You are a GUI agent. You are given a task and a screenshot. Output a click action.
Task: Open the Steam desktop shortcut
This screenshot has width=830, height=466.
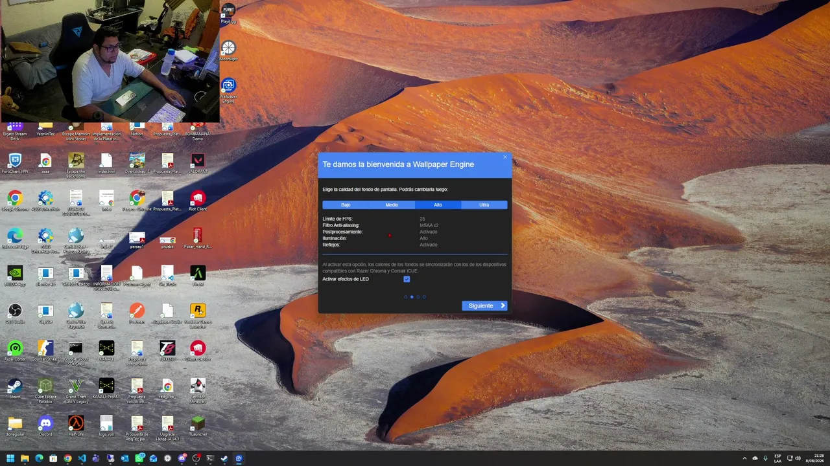pos(15,389)
